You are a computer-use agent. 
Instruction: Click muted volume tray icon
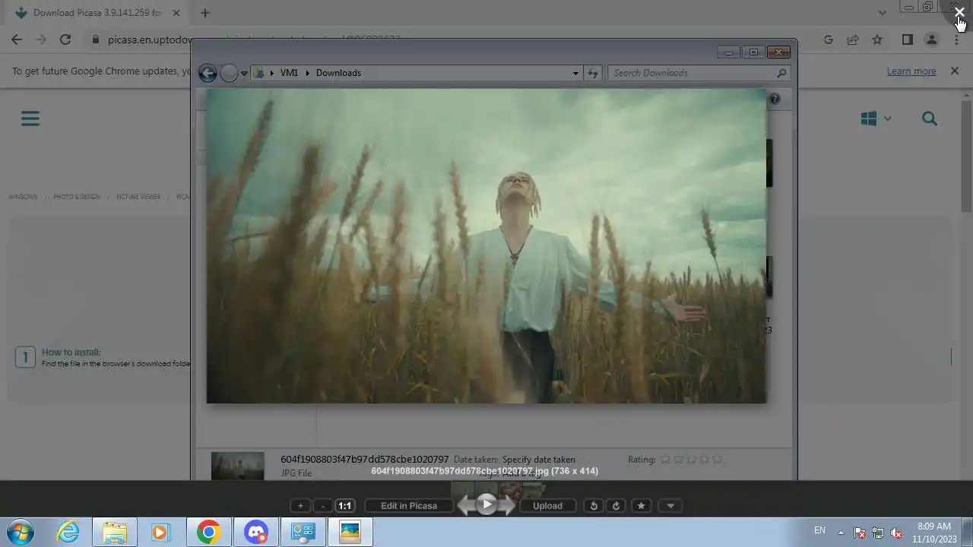[896, 533]
